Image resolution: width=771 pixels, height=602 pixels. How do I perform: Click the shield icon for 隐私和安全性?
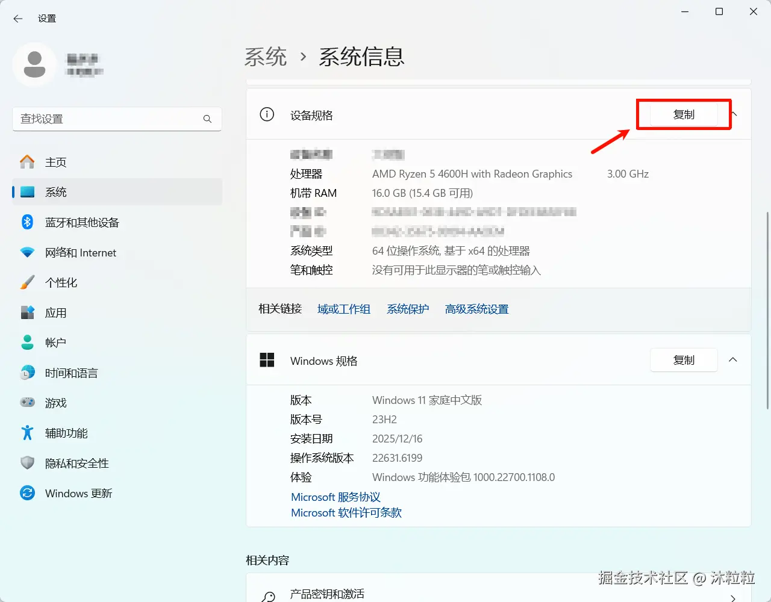pyautogui.click(x=27, y=463)
